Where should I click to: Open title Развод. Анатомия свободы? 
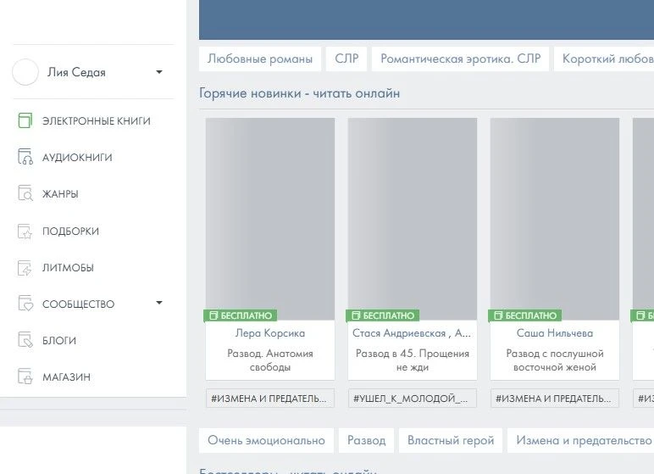pyautogui.click(x=270, y=360)
